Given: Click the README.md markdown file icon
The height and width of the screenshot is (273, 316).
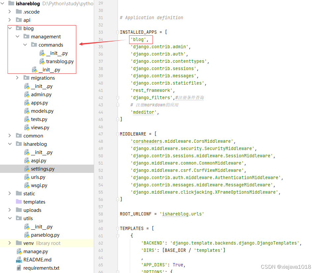Looking at the screenshot, I should point(18,260).
